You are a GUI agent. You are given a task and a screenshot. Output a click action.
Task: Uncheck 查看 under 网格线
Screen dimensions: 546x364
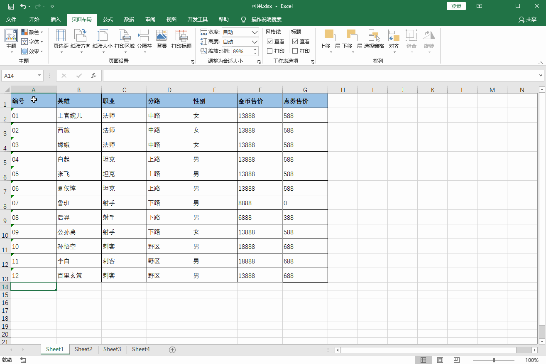pos(270,41)
